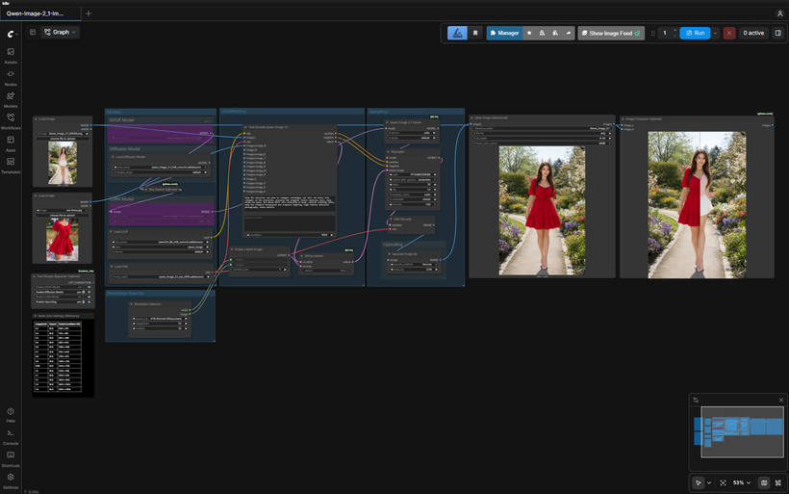789x494 pixels.
Task: Toggle the Console panel
Action: (11, 436)
